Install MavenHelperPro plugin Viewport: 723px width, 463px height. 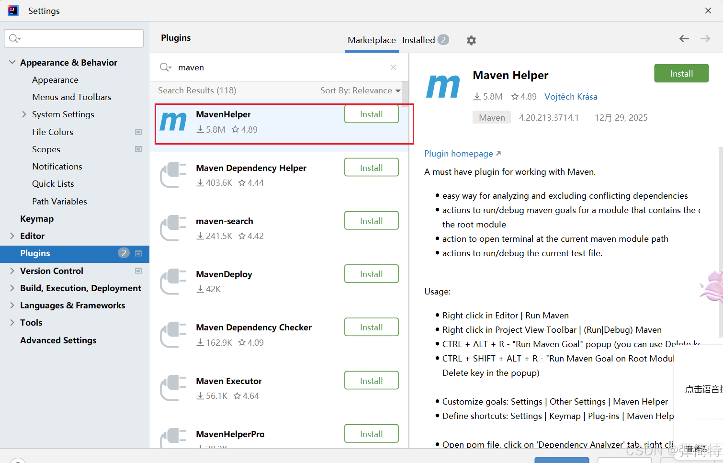coord(372,434)
